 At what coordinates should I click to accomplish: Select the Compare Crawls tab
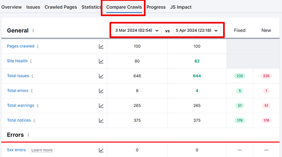[124, 7]
